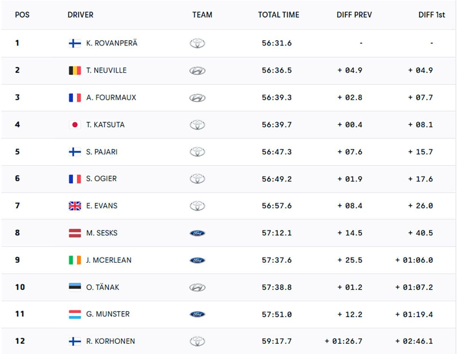Image resolution: width=457 pixels, height=354 pixels.
Task: Click R. Korhonen's driver name
Action: coord(110,341)
